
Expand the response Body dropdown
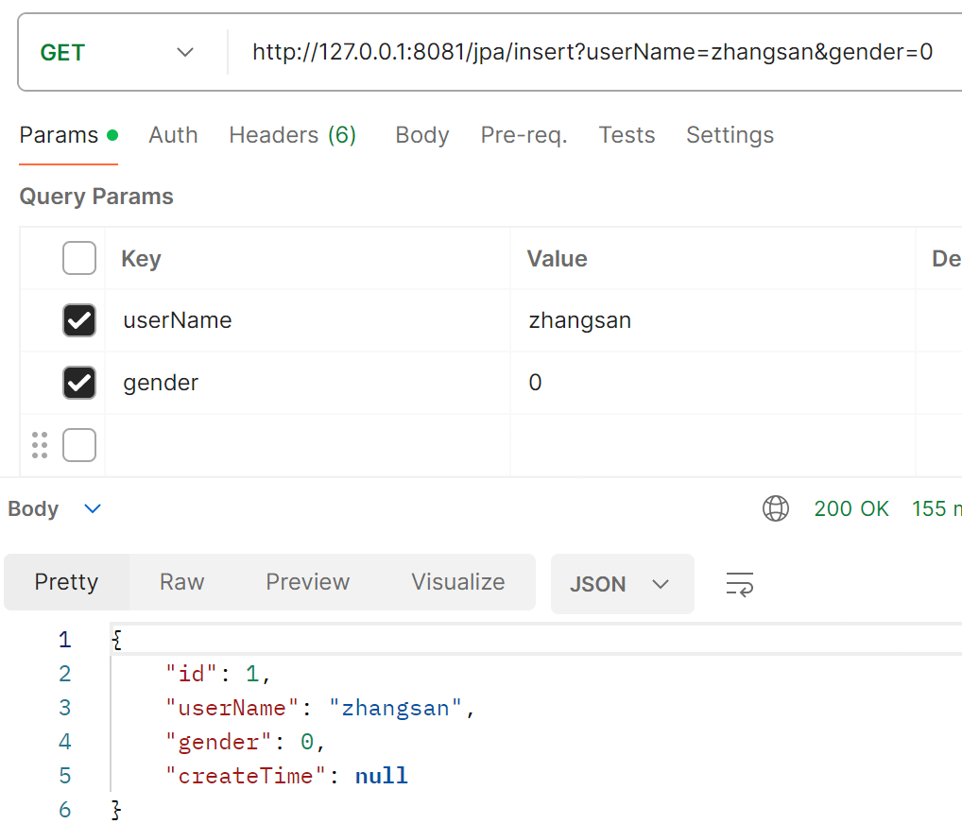click(x=54, y=508)
